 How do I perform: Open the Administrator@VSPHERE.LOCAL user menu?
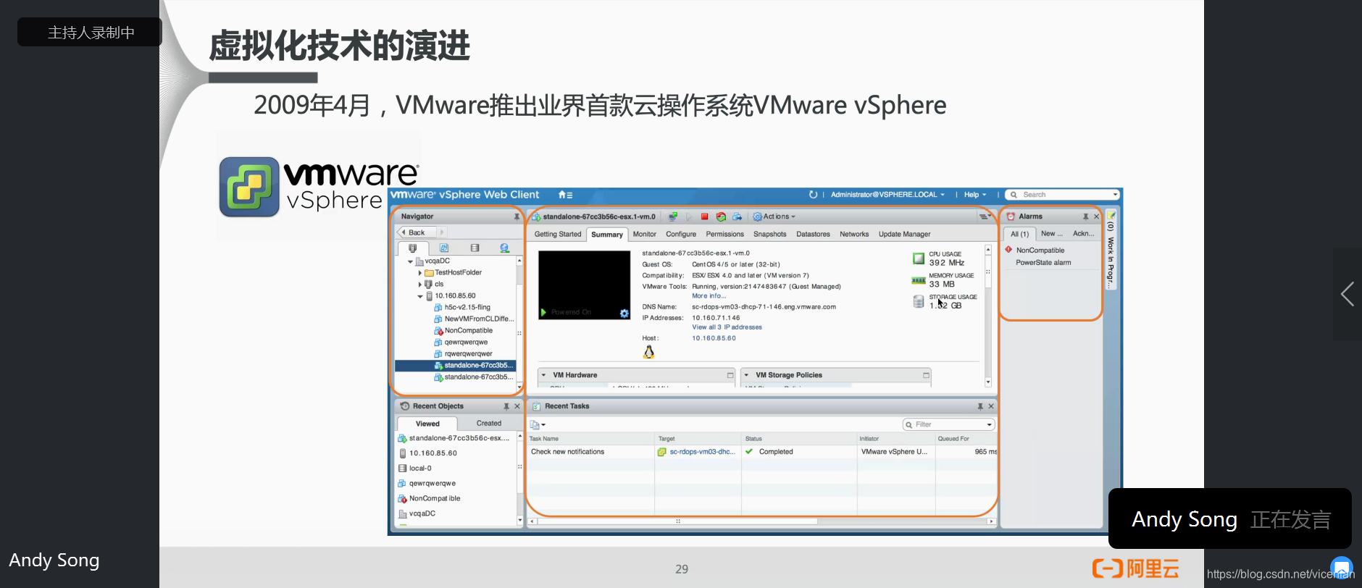click(887, 195)
